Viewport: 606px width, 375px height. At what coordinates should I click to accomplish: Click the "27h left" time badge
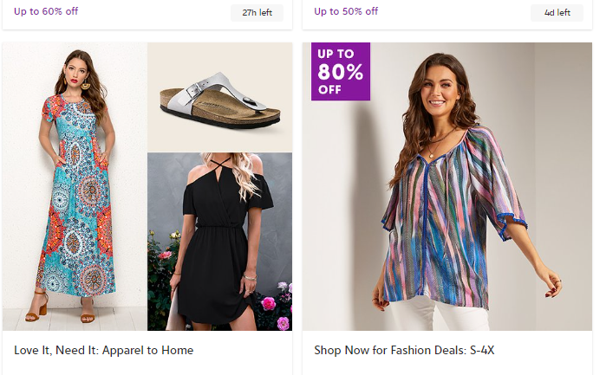[x=257, y=13]
